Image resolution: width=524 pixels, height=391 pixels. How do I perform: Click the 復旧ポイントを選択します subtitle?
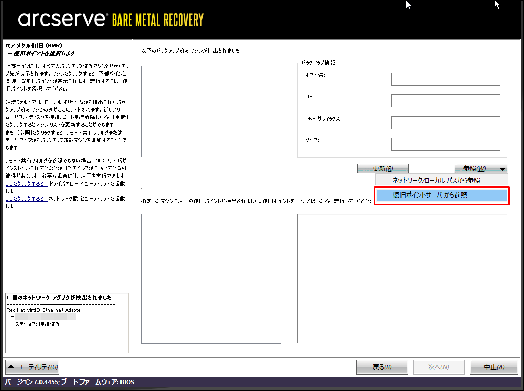point(45,53)
